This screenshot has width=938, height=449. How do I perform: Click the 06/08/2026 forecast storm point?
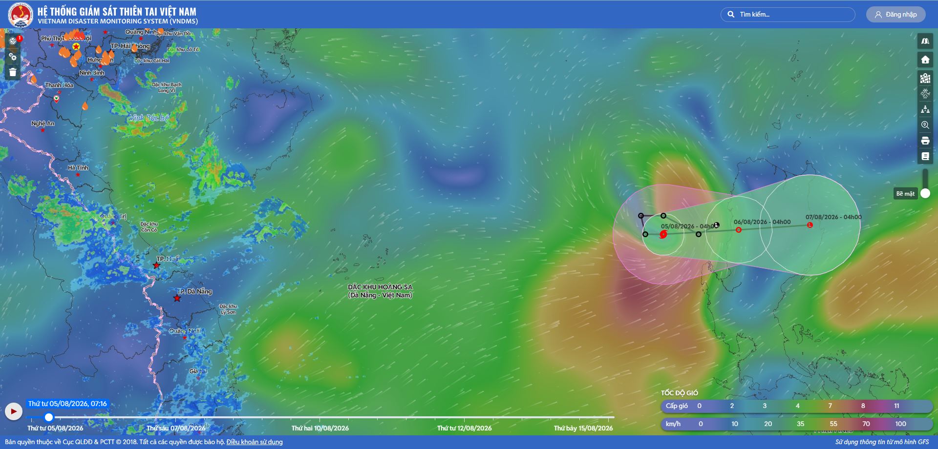[x=739, y=230]
